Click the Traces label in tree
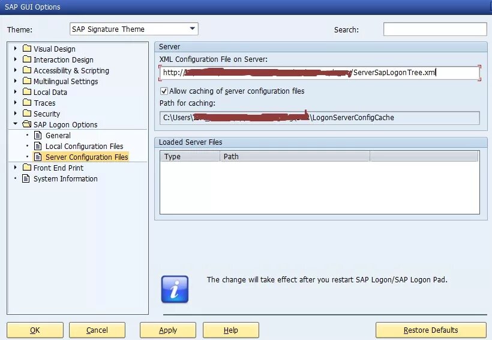Image resolution: width=492 pixels, height=340 pixels. coord(44,103)
